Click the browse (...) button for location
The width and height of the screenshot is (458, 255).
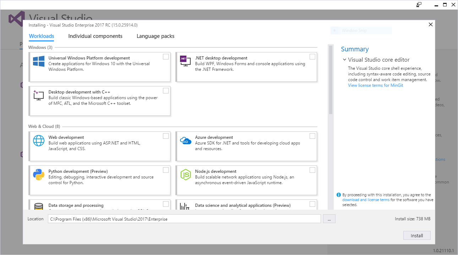coord(329,219)
